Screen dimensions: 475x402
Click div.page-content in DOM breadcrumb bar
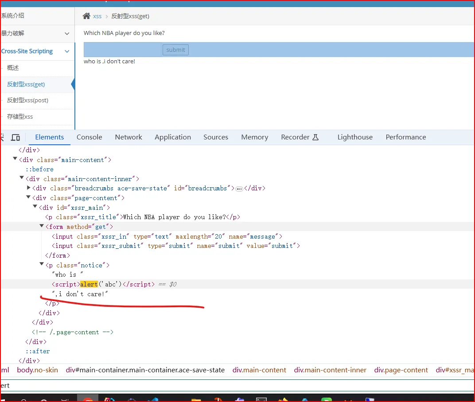(401, 370)
